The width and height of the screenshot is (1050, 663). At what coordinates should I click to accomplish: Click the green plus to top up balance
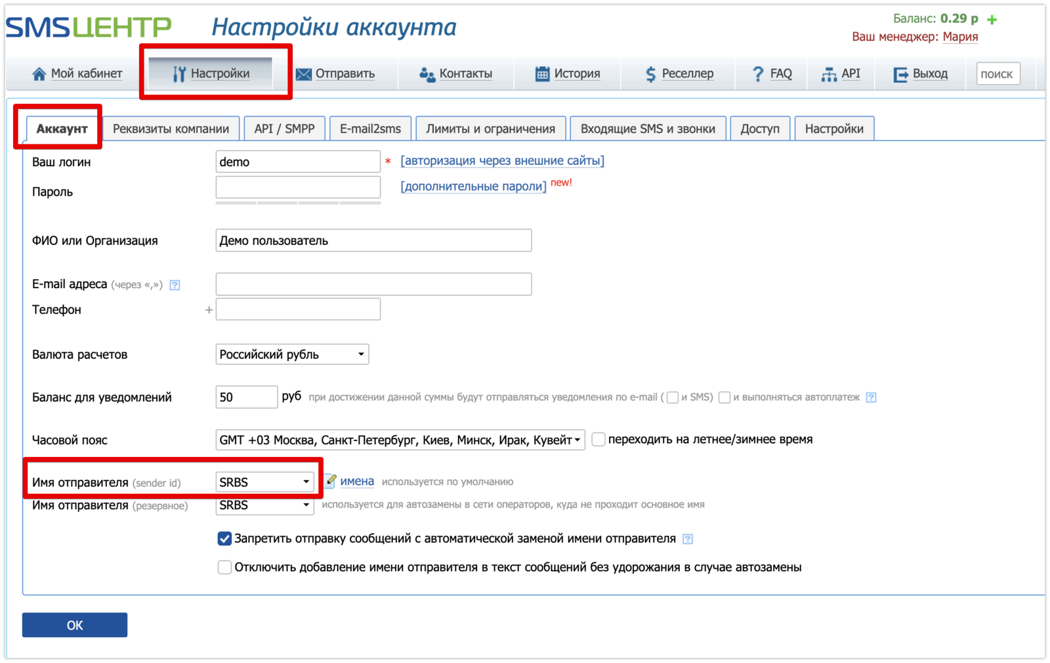pos(992,20)
